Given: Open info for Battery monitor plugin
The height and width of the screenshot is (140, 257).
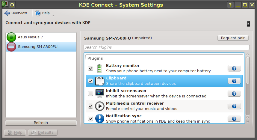Looking at the screenshot, I should pyautogui.click(x=234, y=68).
